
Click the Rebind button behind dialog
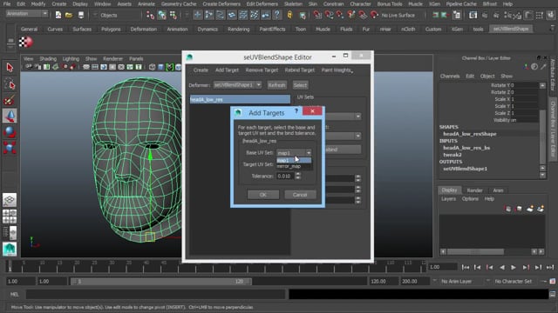click(x=344, y=150)
